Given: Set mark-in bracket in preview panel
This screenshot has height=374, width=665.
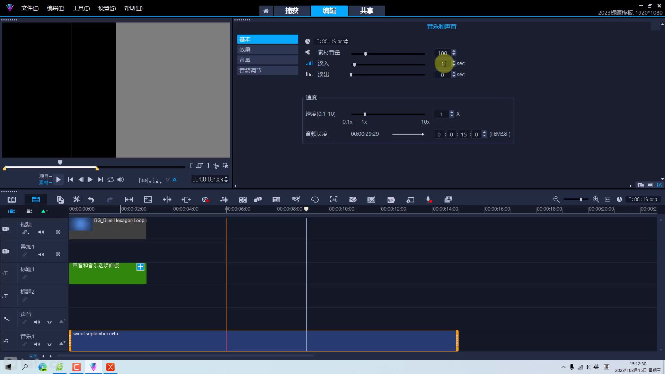Looking at the screenshot, I should [191, 166].
